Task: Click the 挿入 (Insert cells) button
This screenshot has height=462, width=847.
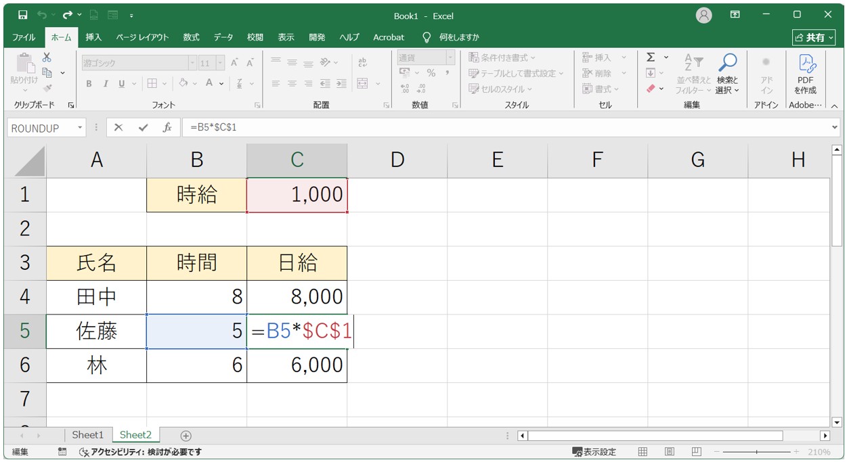Action: pos(604,57)
